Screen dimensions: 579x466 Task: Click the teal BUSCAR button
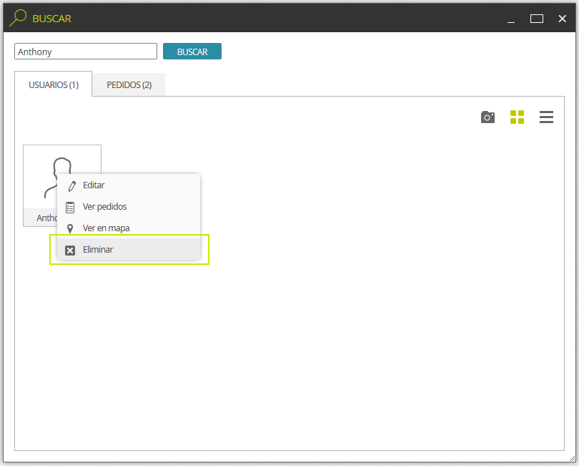192,52
